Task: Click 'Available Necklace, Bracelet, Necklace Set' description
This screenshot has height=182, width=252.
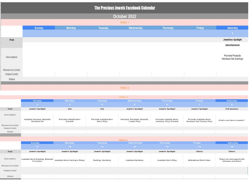Action: pos(37,120)
